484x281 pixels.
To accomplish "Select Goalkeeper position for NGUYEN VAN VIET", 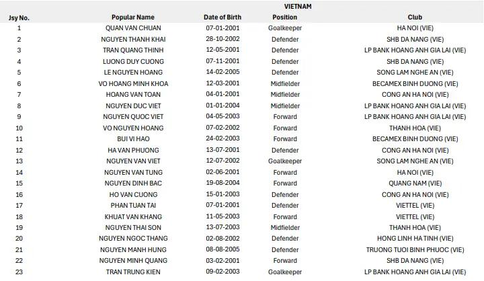I will click(285, 161).
